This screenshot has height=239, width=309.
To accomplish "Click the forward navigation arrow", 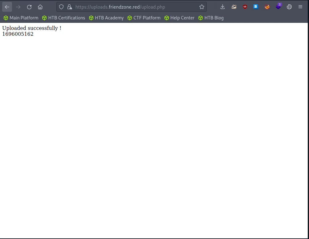I will (18, 7).
